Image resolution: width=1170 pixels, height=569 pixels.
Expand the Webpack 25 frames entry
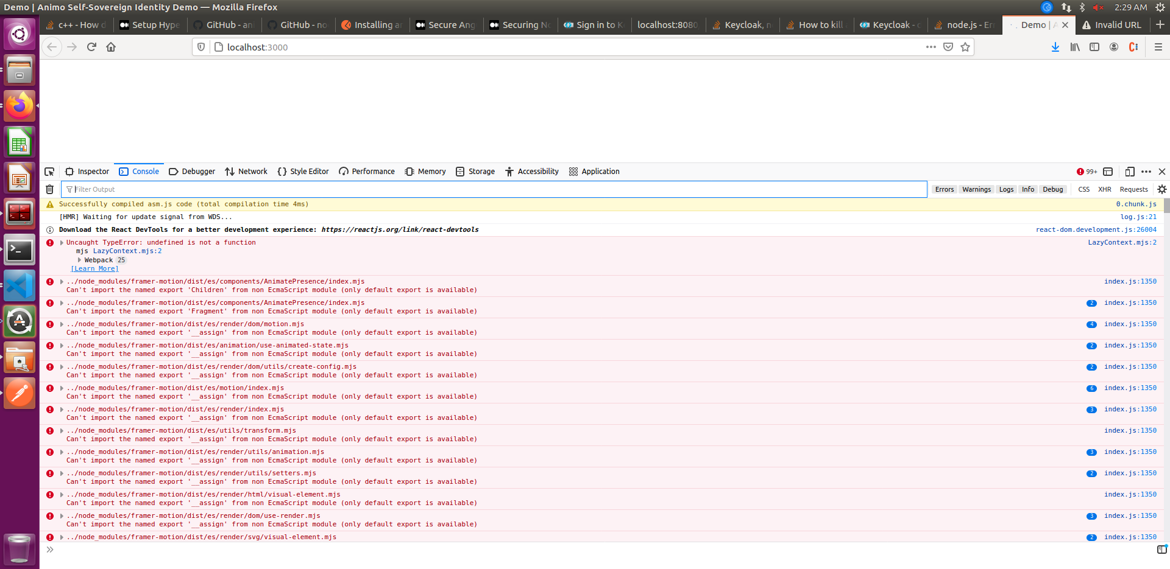tap(80, 260)
